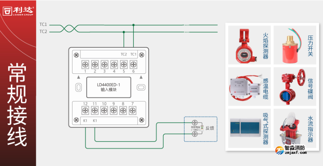Open the 吸气式探测器 device image
The width and height of the screenshot is (323, 166).
pos(244,129)
